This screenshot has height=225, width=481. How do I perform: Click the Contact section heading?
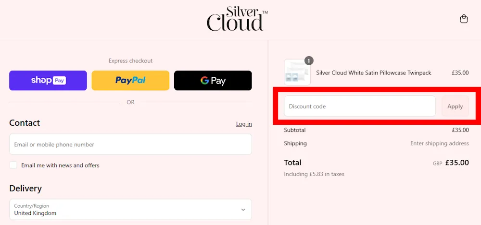pyautogui.click(x=25, y=123)
